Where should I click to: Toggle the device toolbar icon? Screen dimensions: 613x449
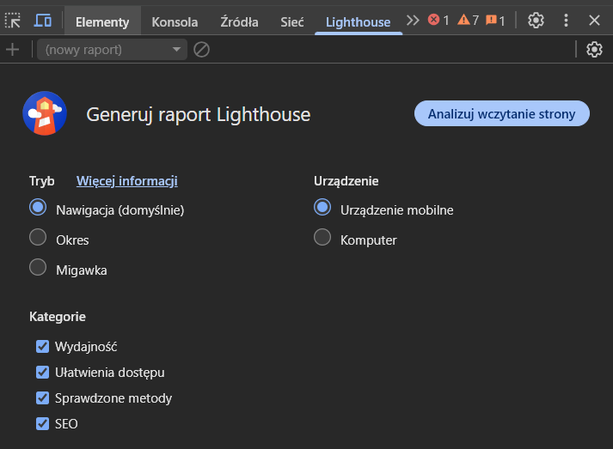pos(43,21)
